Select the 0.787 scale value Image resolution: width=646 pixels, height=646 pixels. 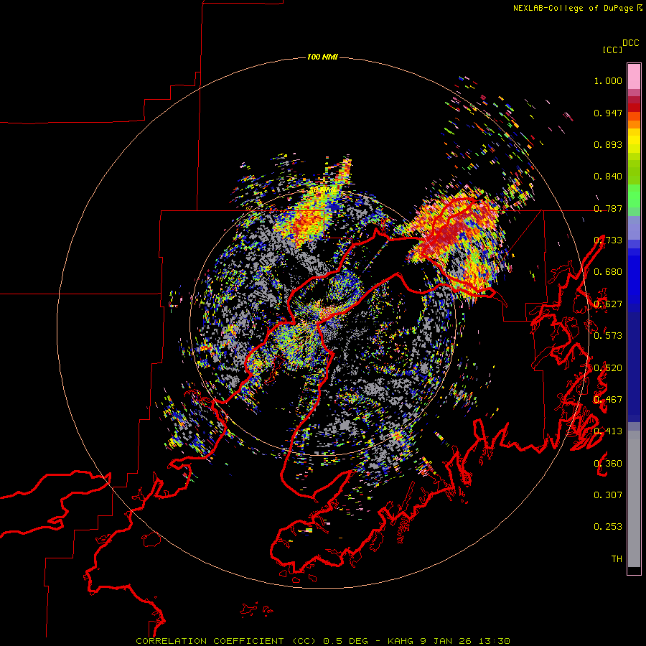[x=608, y=208]
